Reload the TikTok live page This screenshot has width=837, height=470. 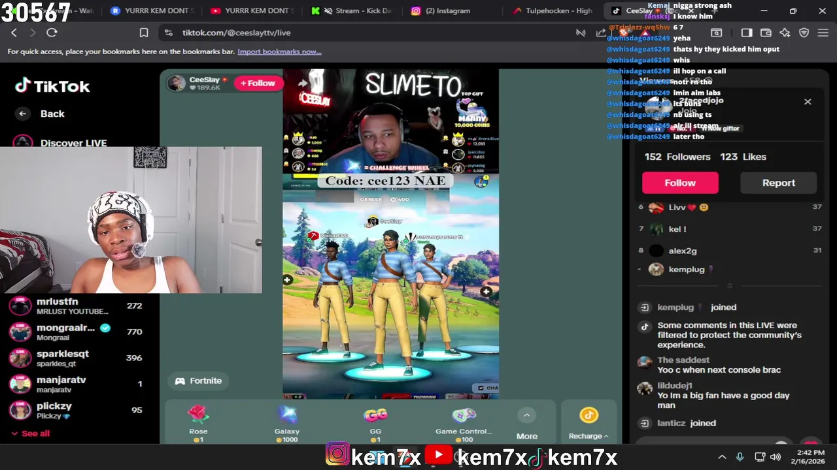click(x=52, y=33)
